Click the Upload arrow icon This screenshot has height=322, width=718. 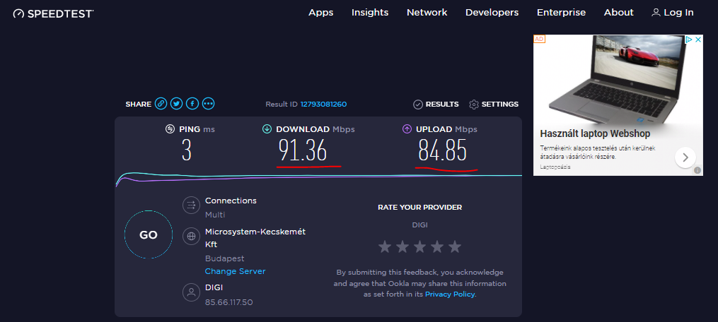pos(407,129)
